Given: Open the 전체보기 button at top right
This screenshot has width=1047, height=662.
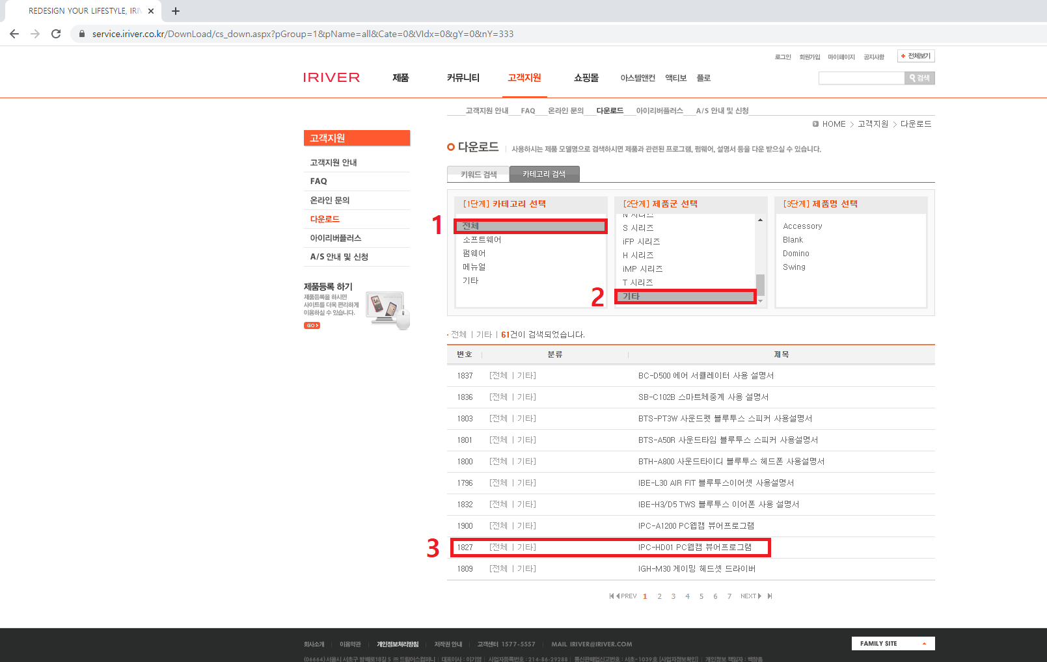Looking at the screenshot, I should pyautogui.click(x=916, y=56).
